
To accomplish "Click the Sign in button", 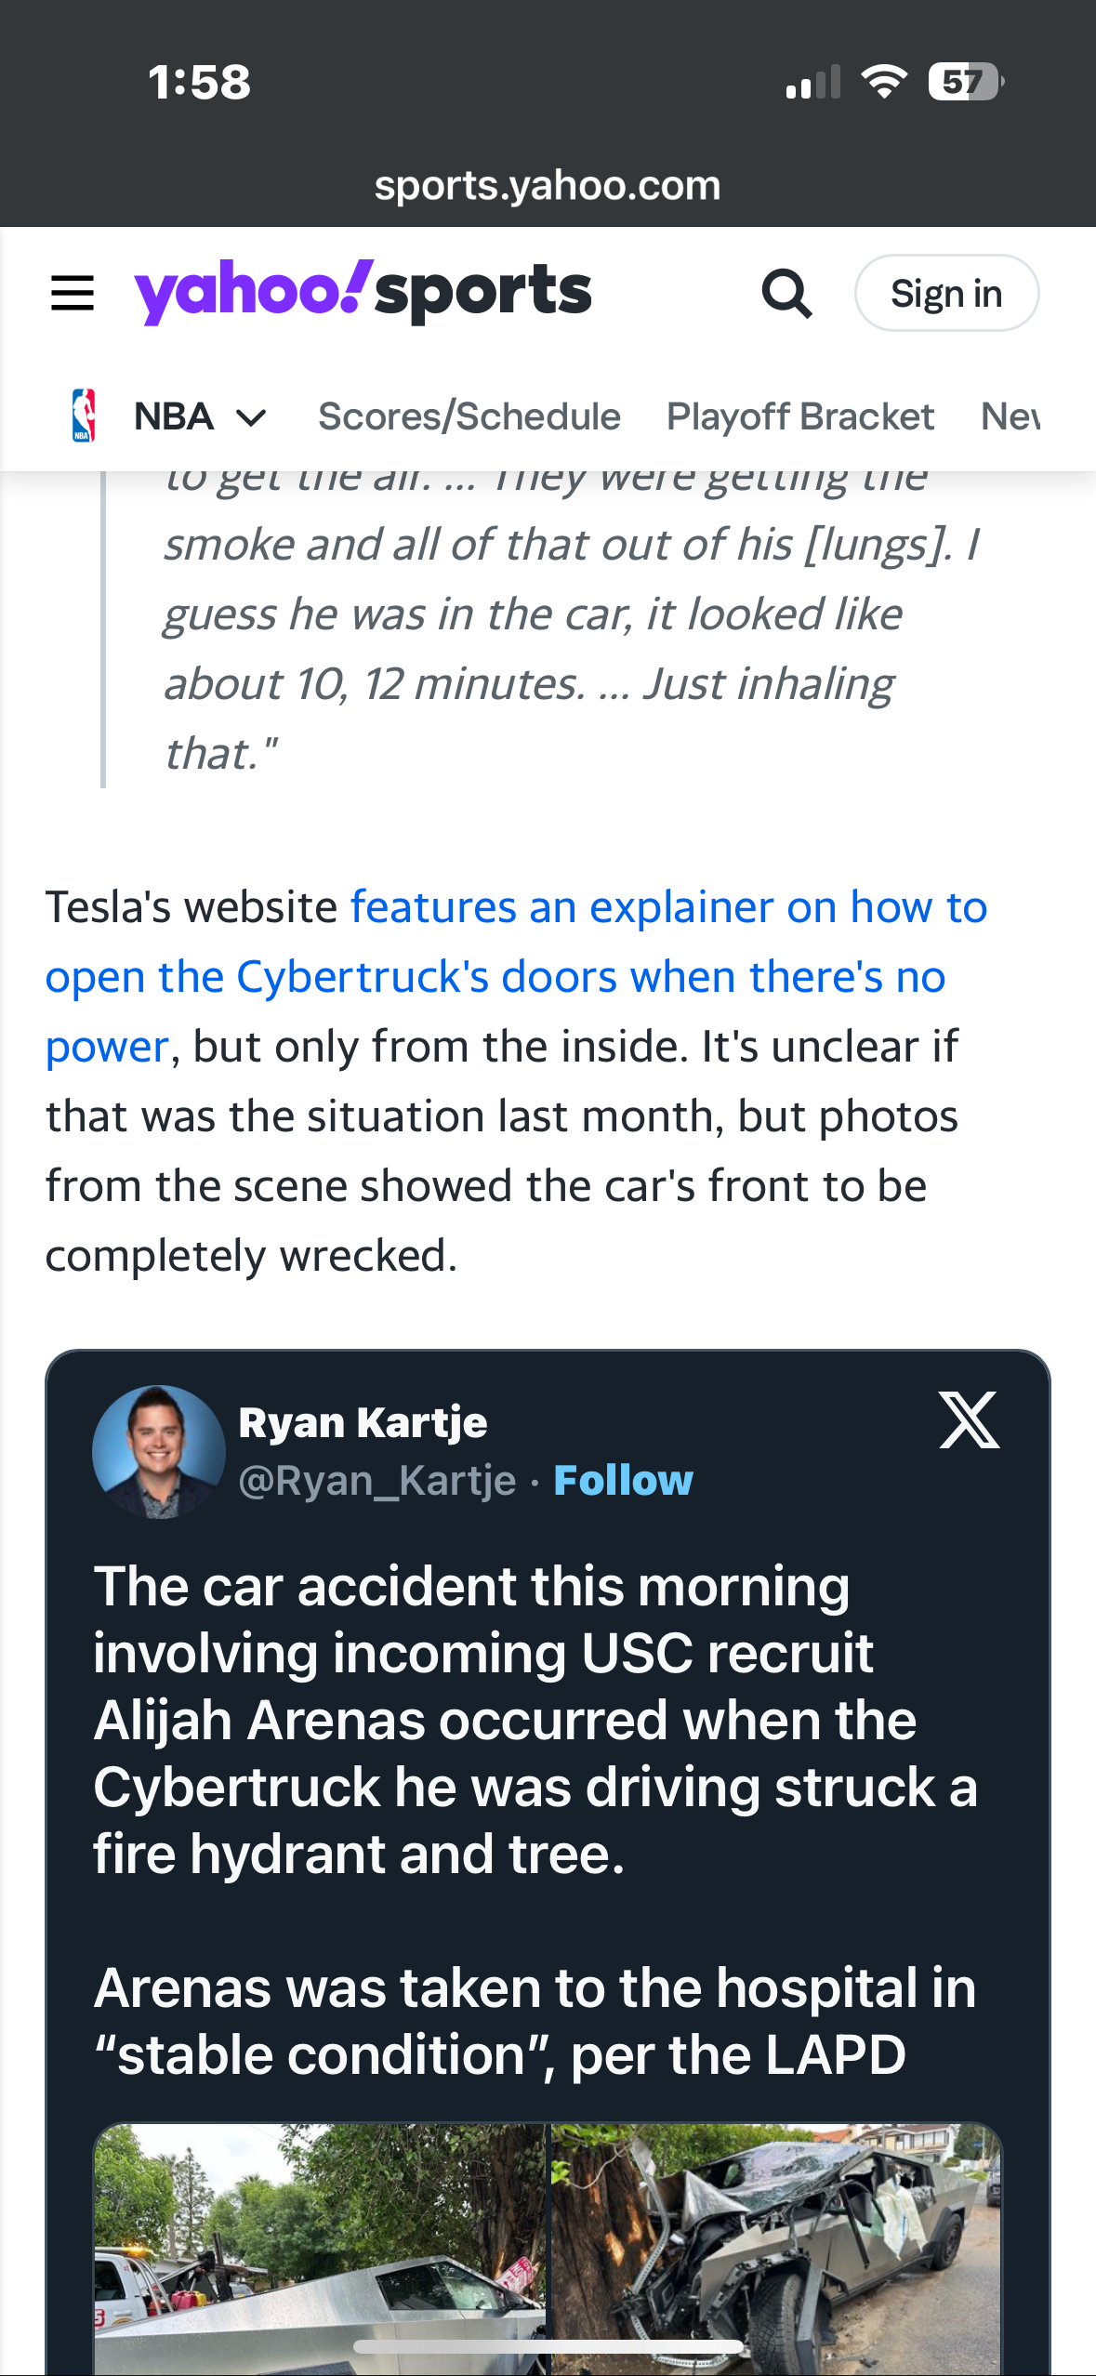I will (x=946, y=293).
